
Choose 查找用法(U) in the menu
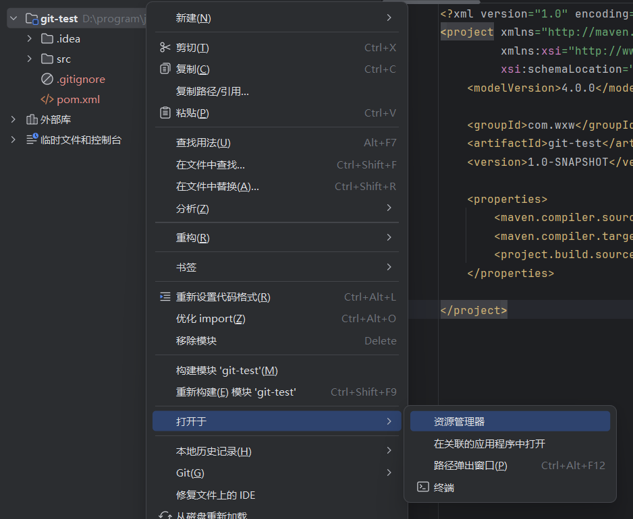277,143
